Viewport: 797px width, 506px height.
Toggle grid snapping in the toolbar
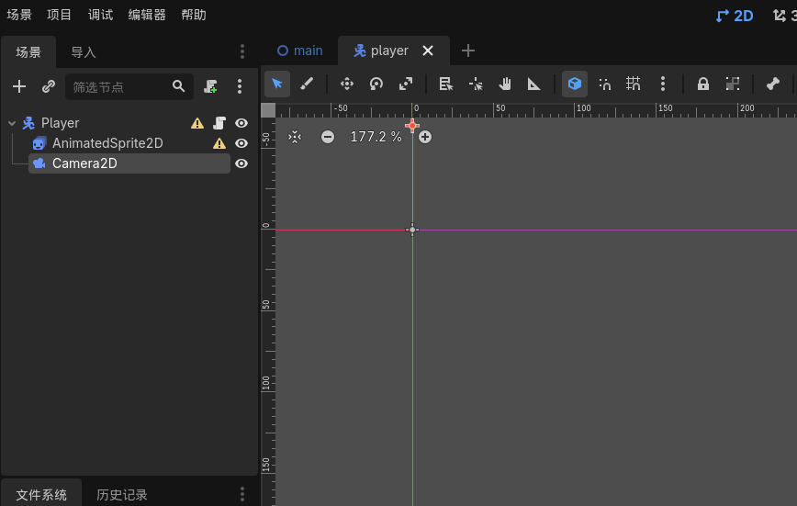(634, 84)
